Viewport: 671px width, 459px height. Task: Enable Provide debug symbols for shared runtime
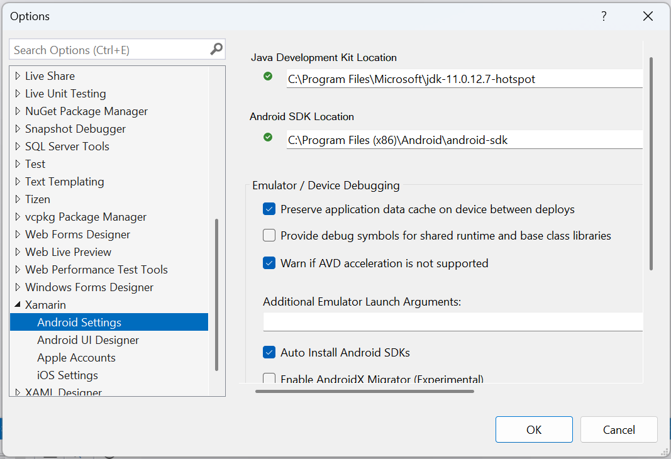pyautogui.click(x=269, y=235)
